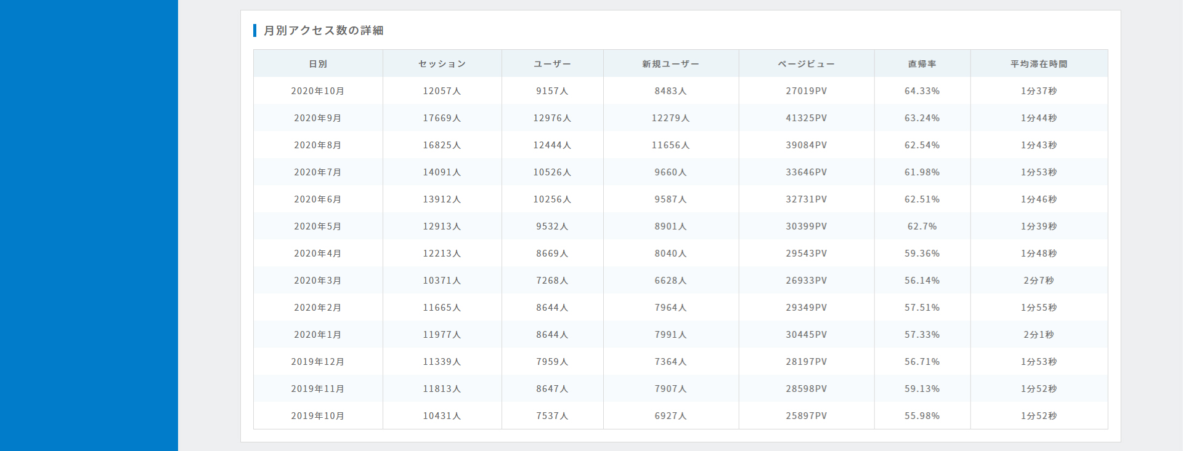This screenshot has width=1183, height=451.
Task: Click average stay time 1分44秒
Action: click(1039, 118)
